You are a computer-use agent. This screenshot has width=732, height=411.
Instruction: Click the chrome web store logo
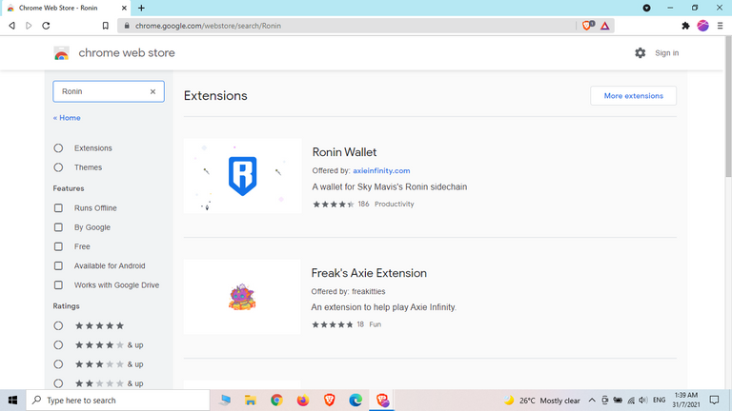click(x=62, y=53)
